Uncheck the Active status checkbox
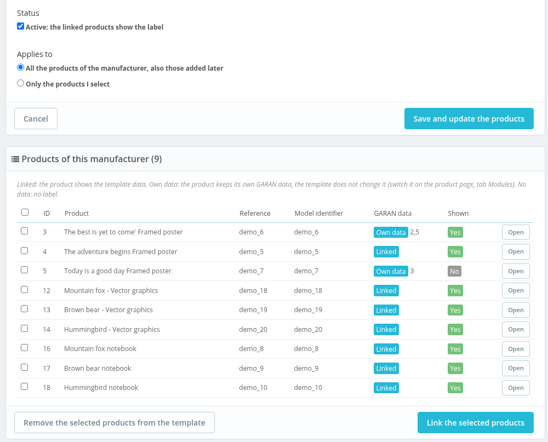 21,26
